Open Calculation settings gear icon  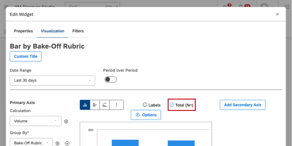[x=66, y=121]
